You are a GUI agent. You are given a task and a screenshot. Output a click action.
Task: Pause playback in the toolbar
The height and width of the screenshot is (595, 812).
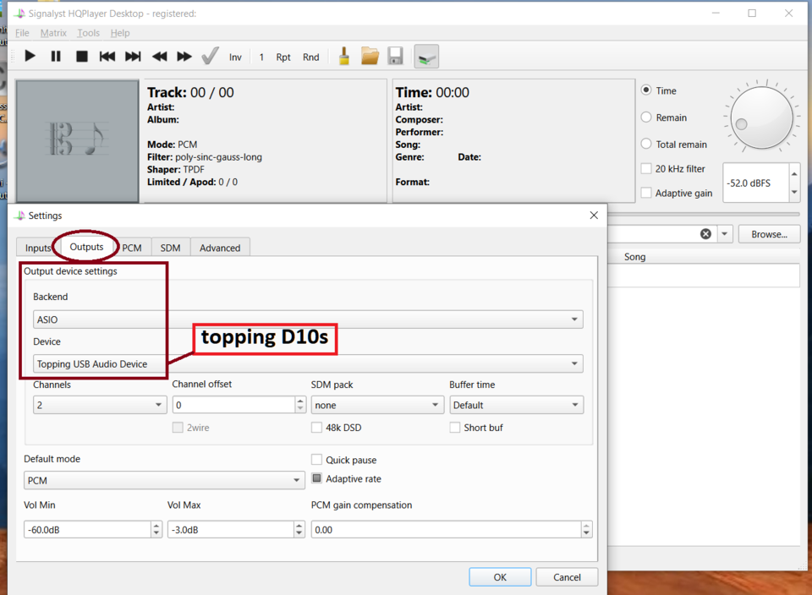click(x=56, y=56)
